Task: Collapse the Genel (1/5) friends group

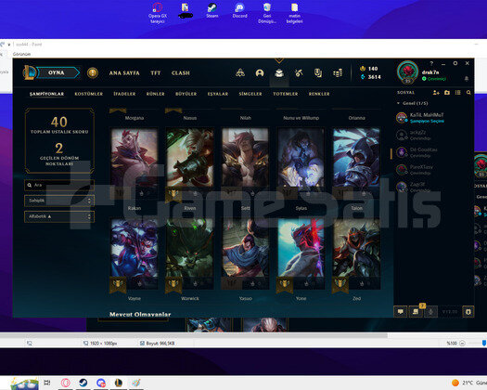Action: [x=412, y=103]
